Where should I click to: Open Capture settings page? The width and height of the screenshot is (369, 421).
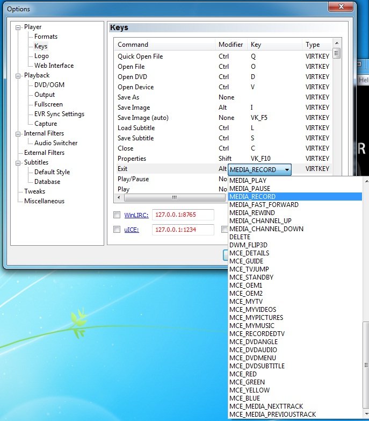click(46, 124)
